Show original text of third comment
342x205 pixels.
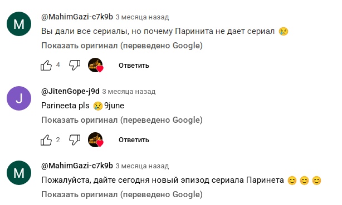tap(122, 194)
